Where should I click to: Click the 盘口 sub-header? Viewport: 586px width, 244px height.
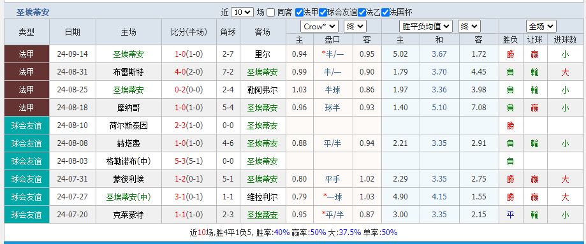tap(333, 39)
